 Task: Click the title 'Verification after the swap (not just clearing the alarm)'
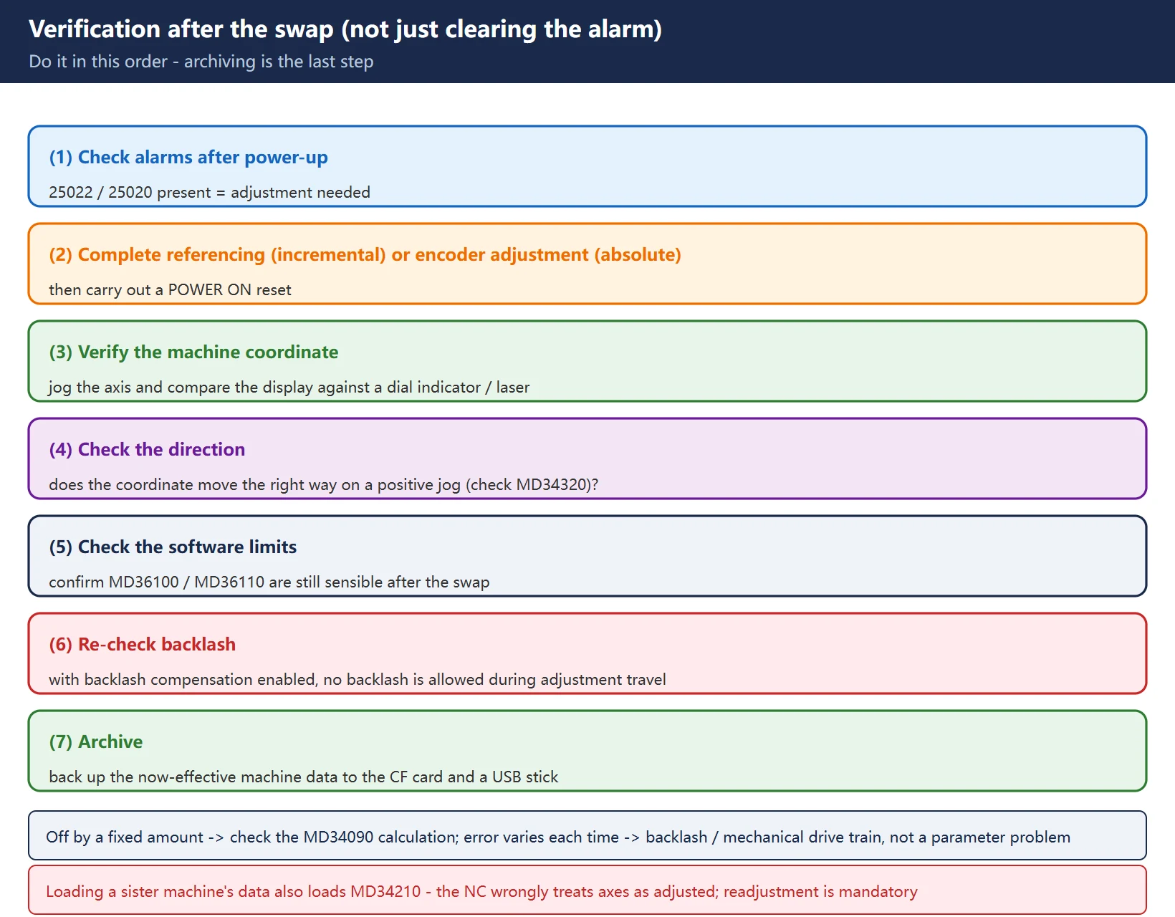345,29
